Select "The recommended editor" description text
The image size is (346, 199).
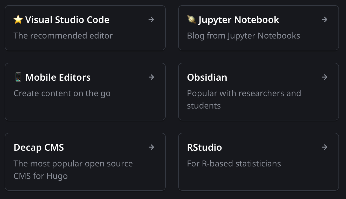tap(63, 36)
